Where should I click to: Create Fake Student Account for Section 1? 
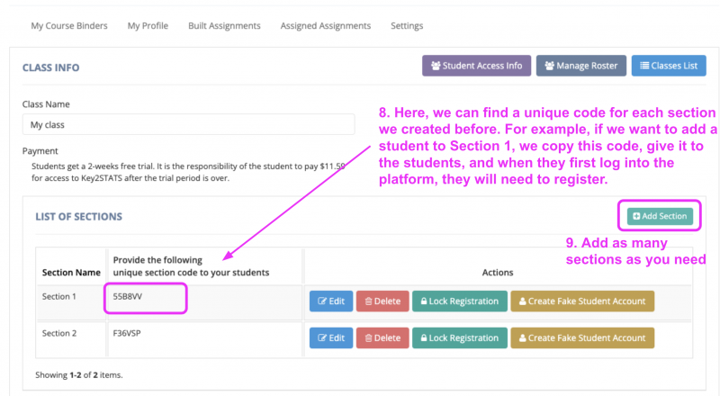point(582,301)
